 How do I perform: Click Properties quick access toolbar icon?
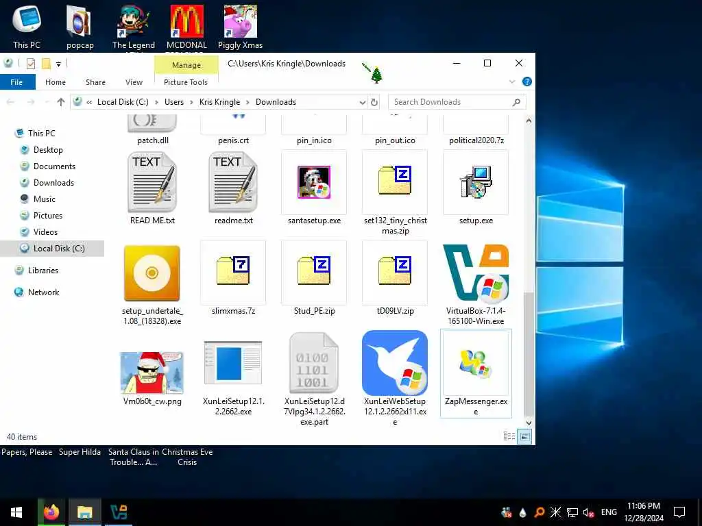[x=30, y=64]
